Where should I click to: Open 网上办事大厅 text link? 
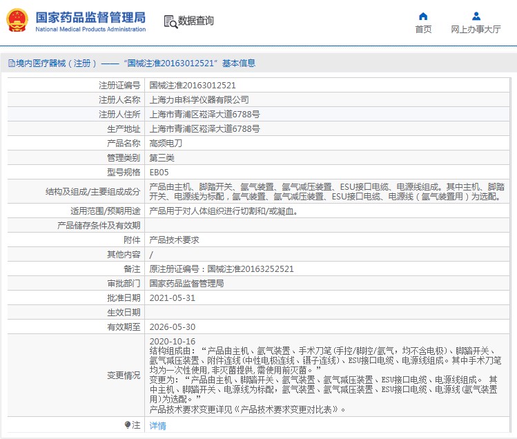[476, 30]
